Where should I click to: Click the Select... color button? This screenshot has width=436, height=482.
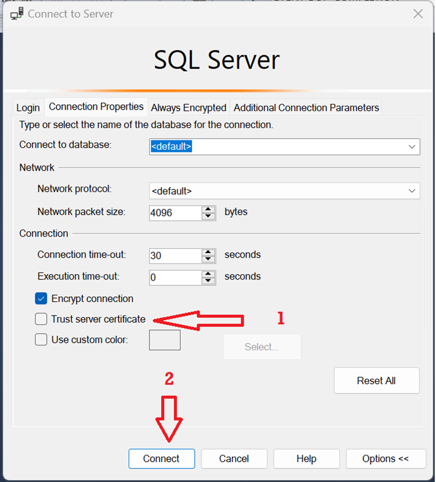262,347
